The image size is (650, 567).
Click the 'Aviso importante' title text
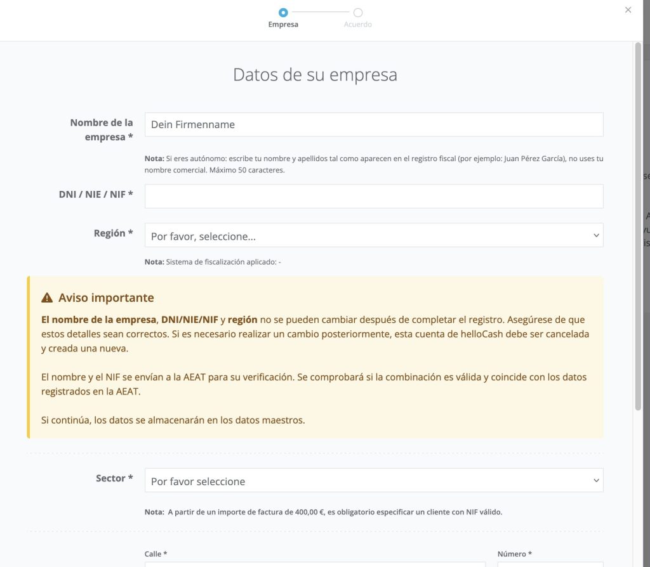pyautogui.click(x=106, y=298)
